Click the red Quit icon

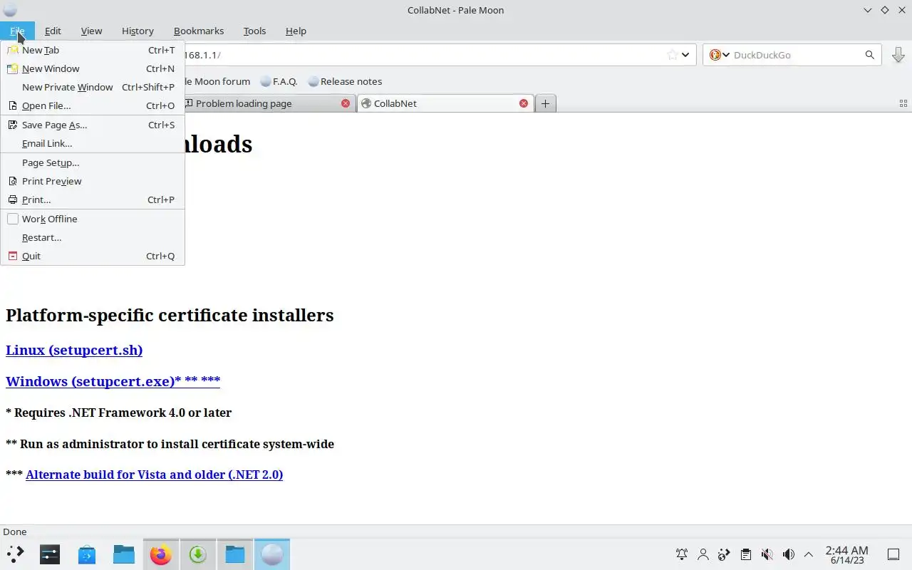pyautogui.click(x=13, y=256)
